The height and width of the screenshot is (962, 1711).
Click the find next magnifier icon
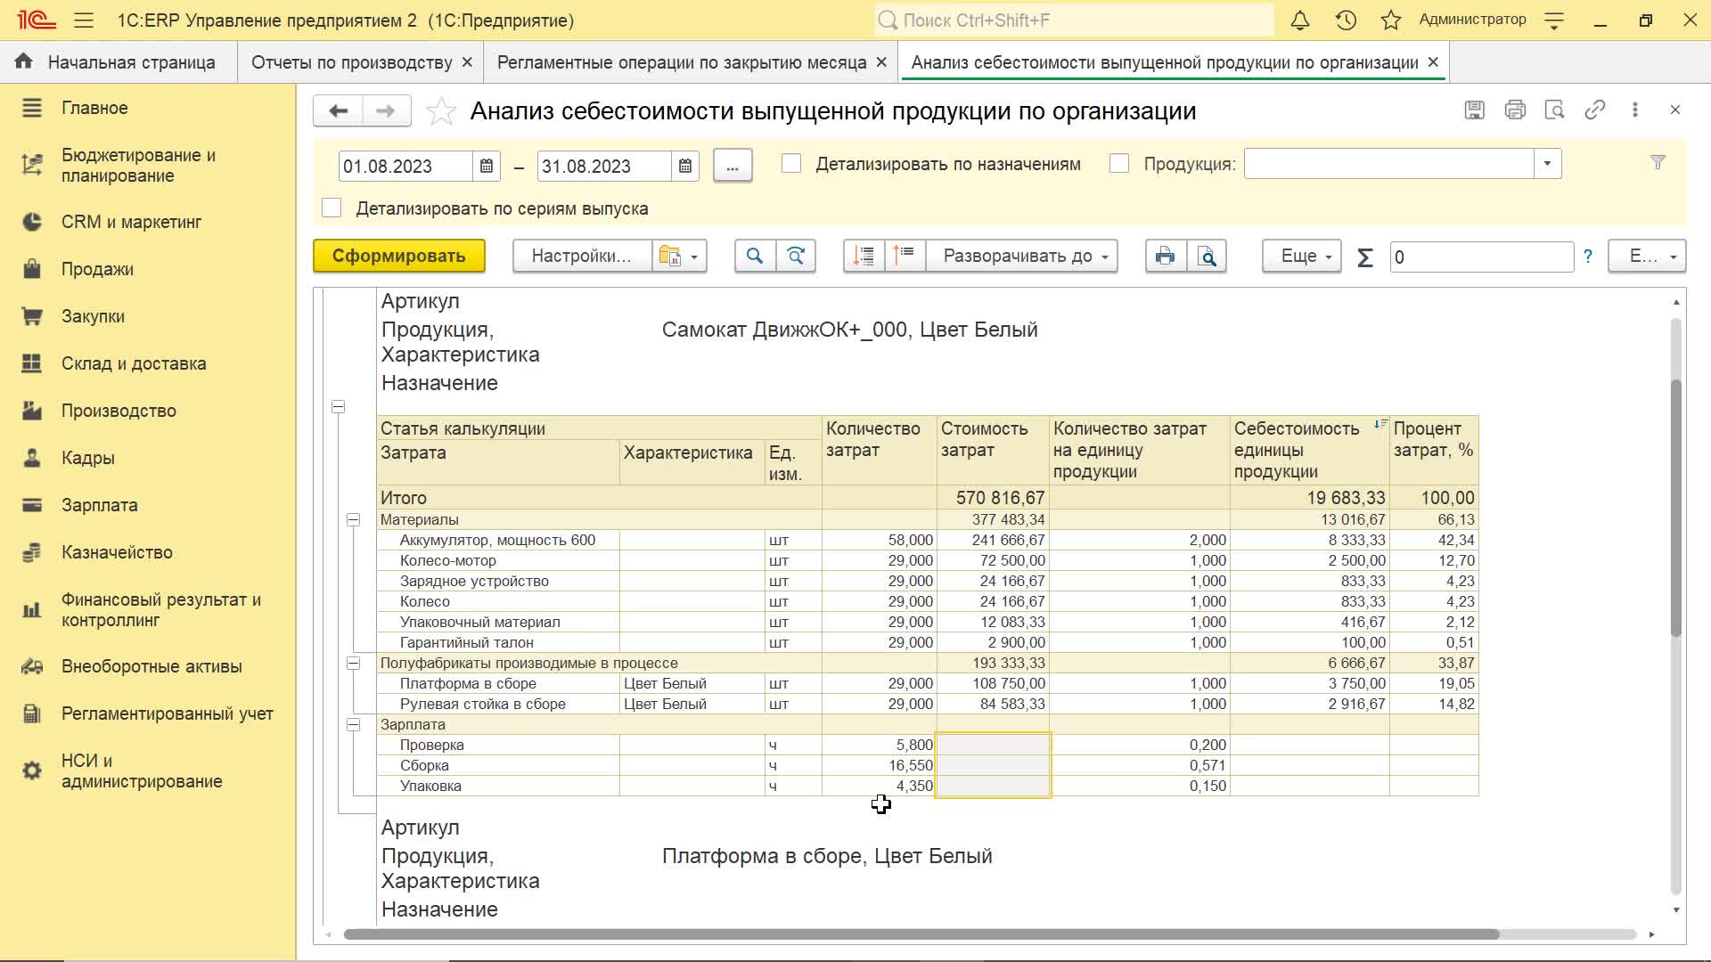(796, 257)
